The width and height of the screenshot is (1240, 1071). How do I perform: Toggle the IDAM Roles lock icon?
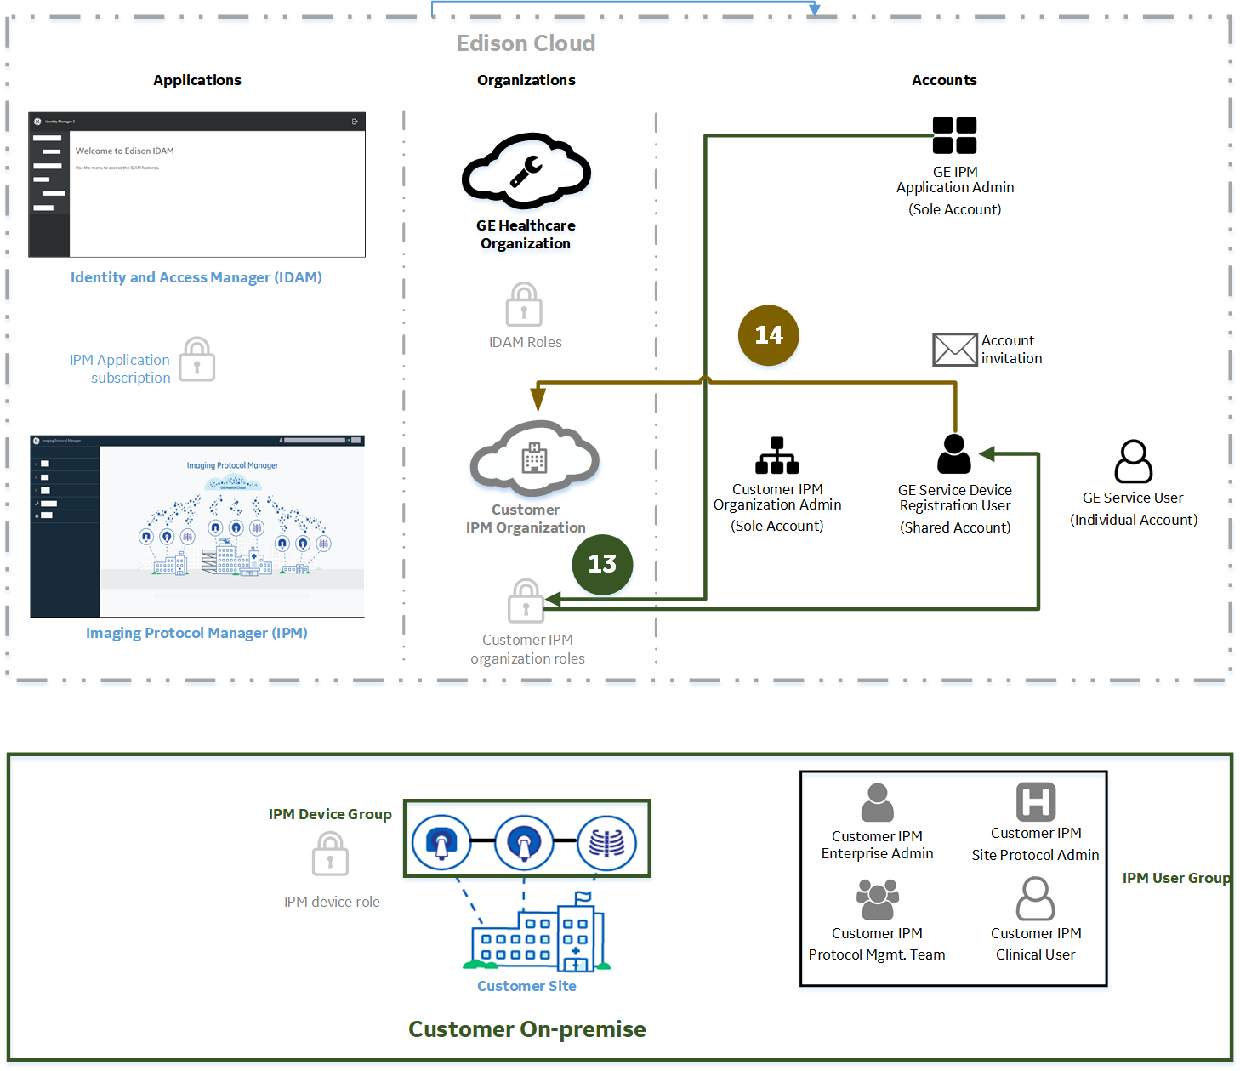(524, 305)
